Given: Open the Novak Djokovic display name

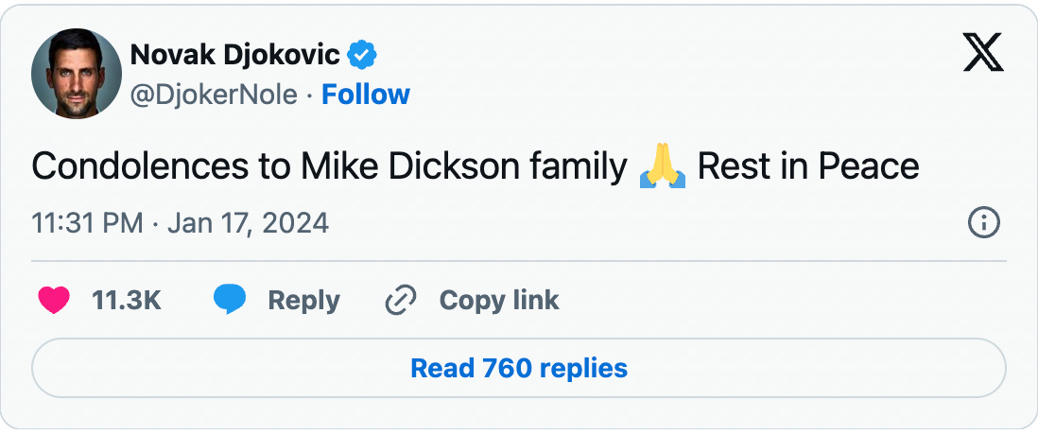Looking at the screenshot, I should tap(235, 55).
